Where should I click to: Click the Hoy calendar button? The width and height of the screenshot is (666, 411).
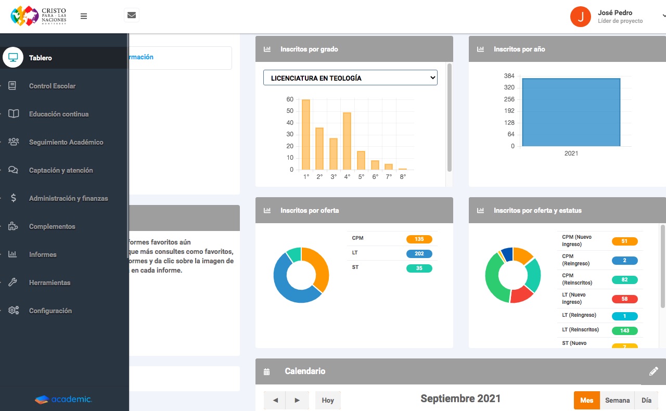(x=328, y=400)
